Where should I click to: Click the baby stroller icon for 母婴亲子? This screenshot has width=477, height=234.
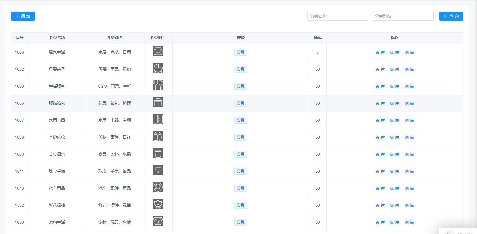tap(158, 68)
